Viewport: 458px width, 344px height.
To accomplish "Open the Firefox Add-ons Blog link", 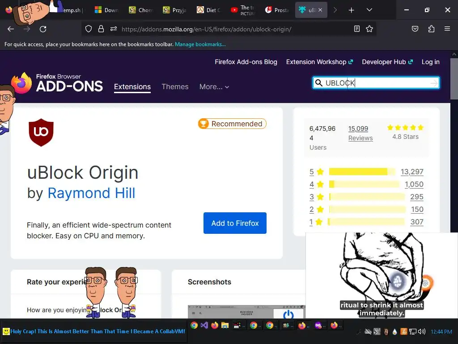I will (x=246, y=62).
